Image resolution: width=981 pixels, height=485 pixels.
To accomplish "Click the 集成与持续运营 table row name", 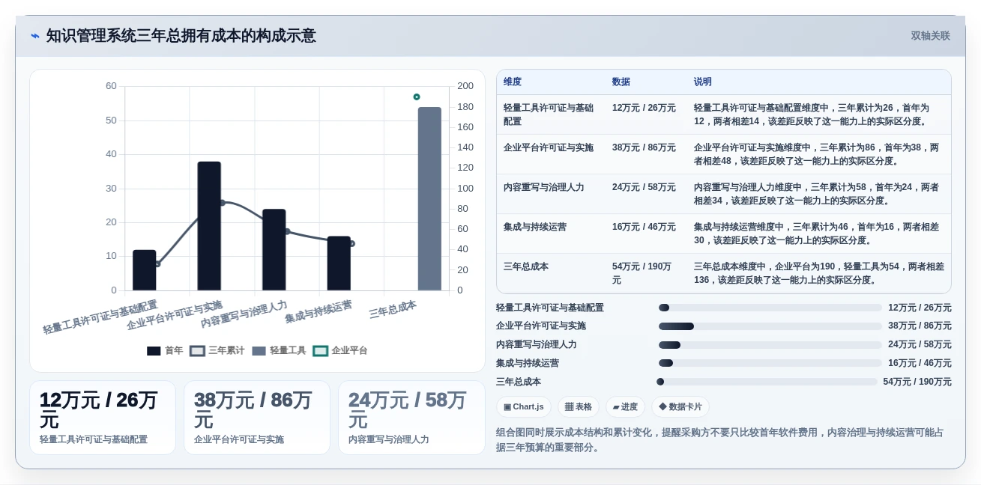I will (535, 227).
